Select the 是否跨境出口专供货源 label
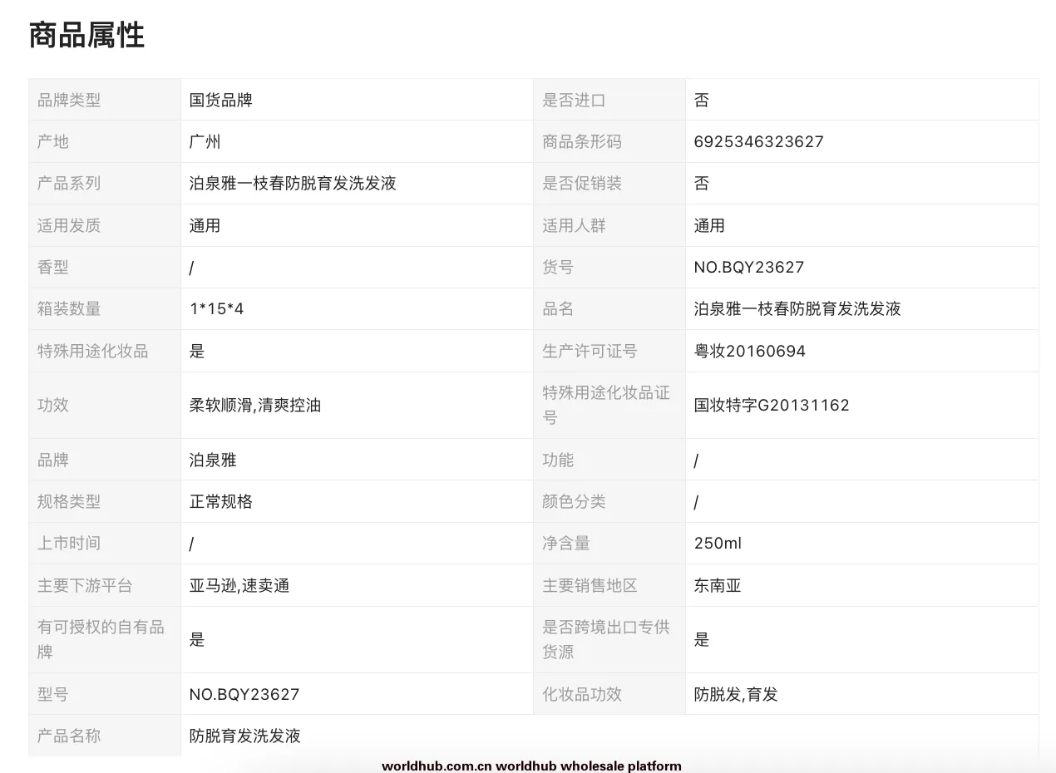 606,639
